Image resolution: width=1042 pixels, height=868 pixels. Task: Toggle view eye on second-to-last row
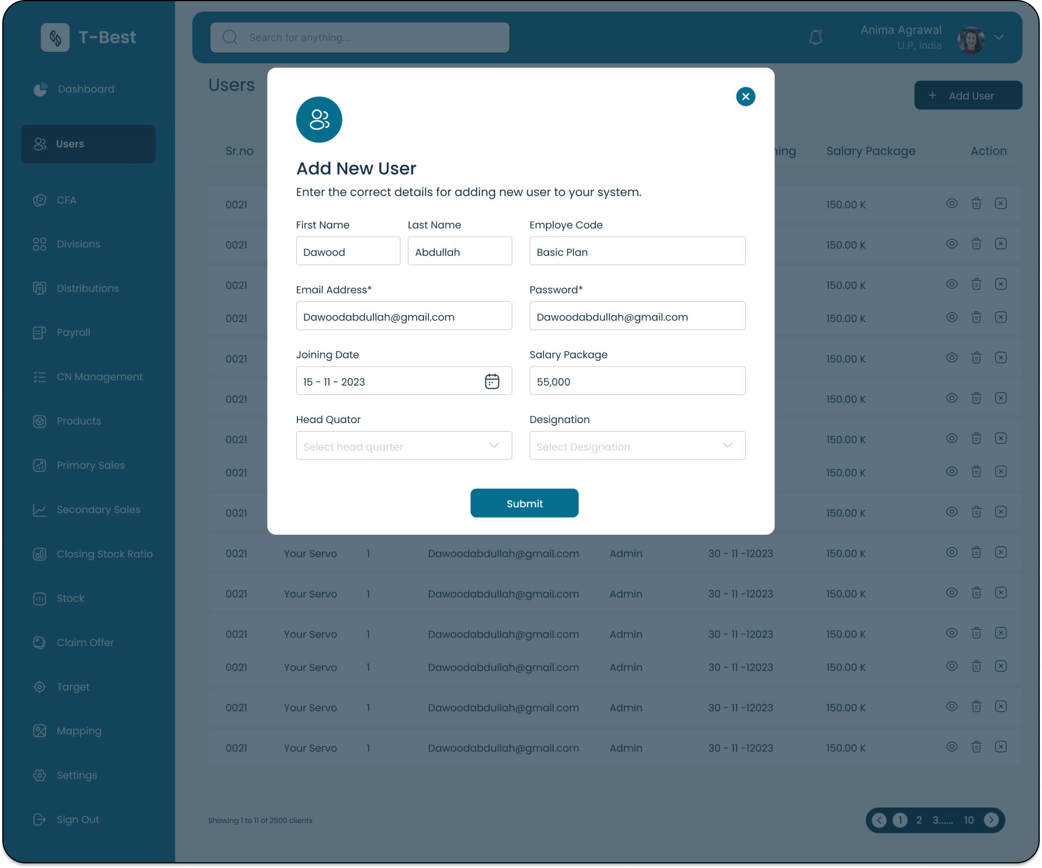(x=952, y=707)
